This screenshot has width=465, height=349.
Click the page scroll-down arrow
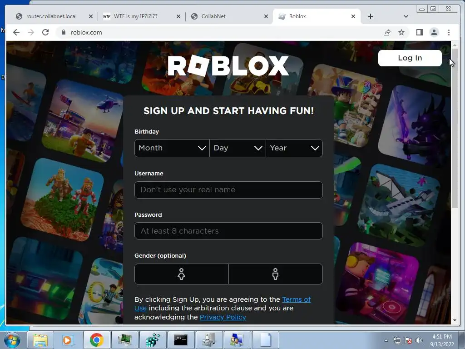tap(455, 320)
